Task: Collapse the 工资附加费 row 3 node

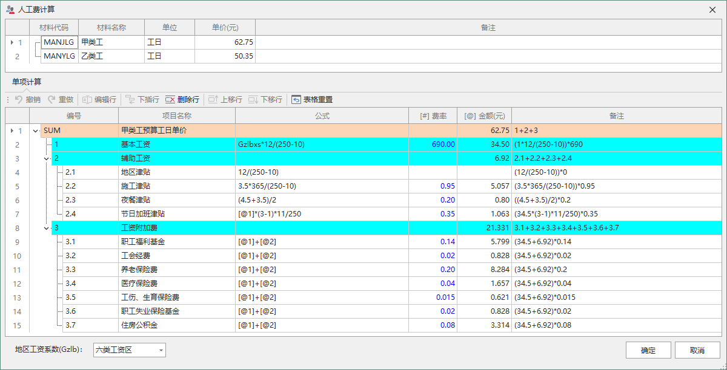Action: (47, 228)
